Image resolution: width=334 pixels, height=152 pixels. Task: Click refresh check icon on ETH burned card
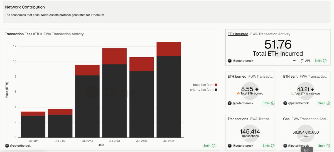point(273,103)
